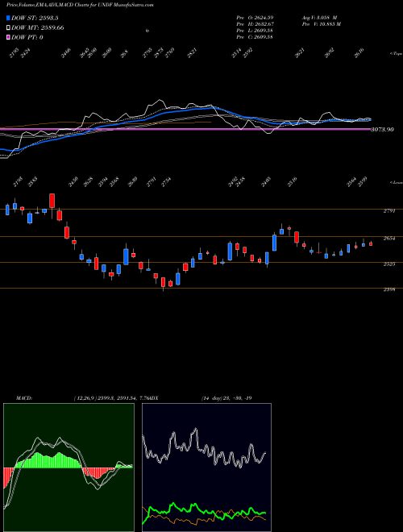Click the 2791 price level label
This screenshot has height=532, width=403.
[x=389, y=211]
